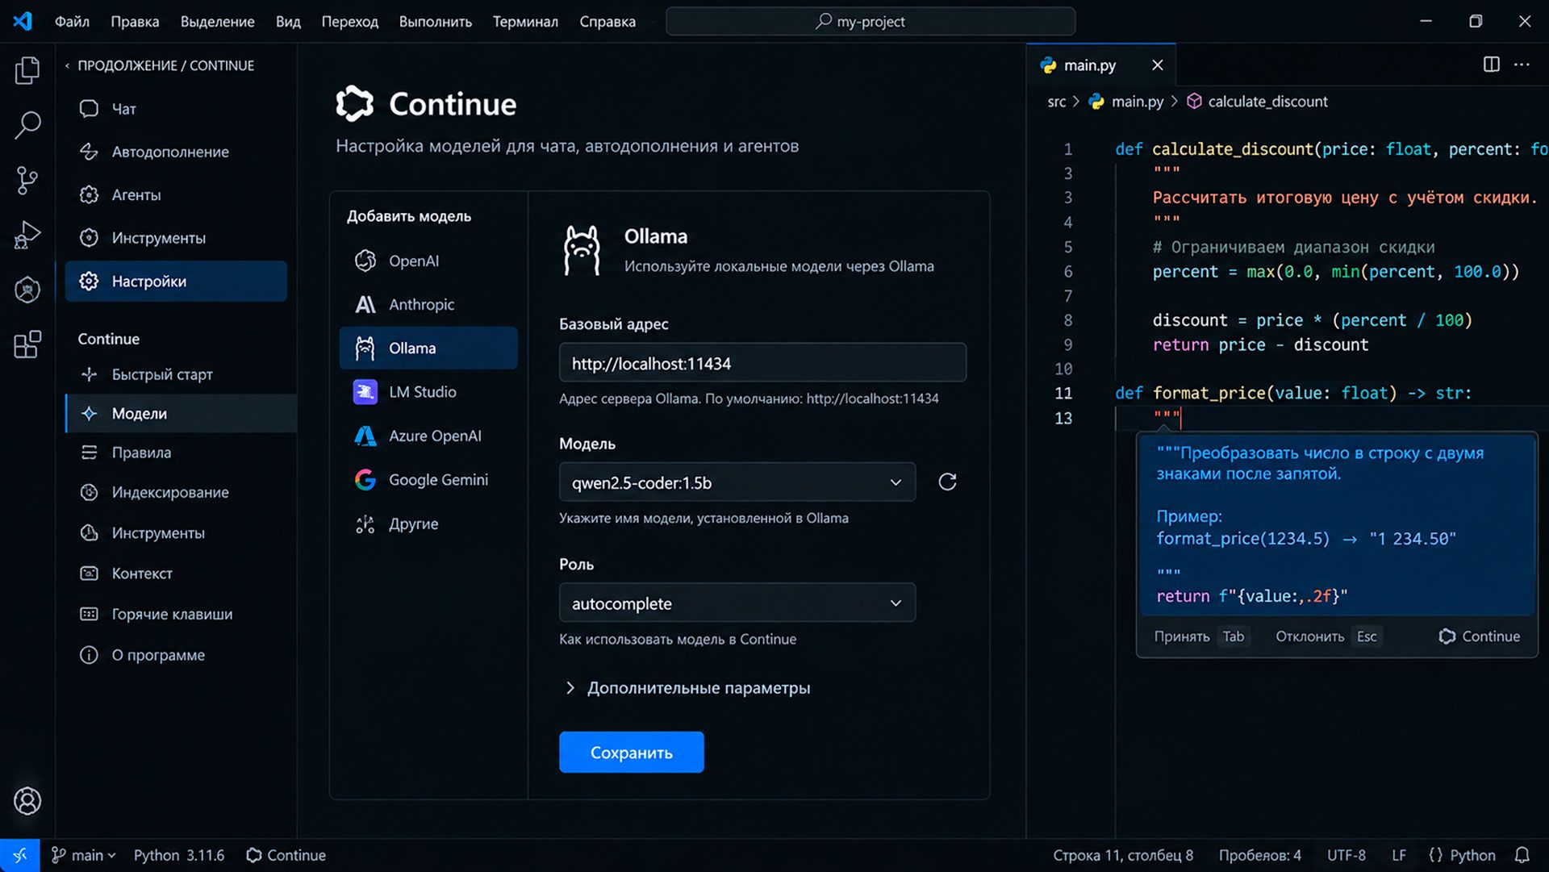Open the Модель dropdown qwen2.5-coder:1.5b
1549x872 pixels.
737,482
